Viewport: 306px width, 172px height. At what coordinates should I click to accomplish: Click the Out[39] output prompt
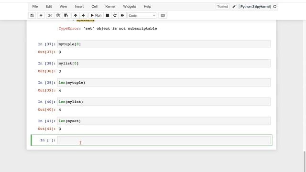47,90
